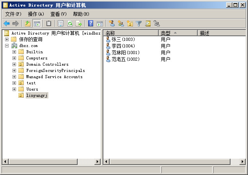Expand the ForeignSecurityPrincipals node

coord(14,70)
